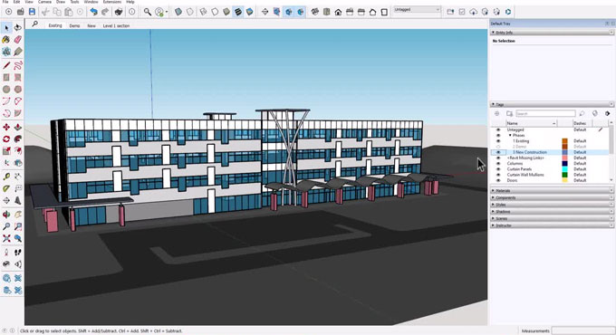This screenshot has width=616, height=335.
Task: Expand the Components panel
Action: pyautogui.click(x=552, y=197)
